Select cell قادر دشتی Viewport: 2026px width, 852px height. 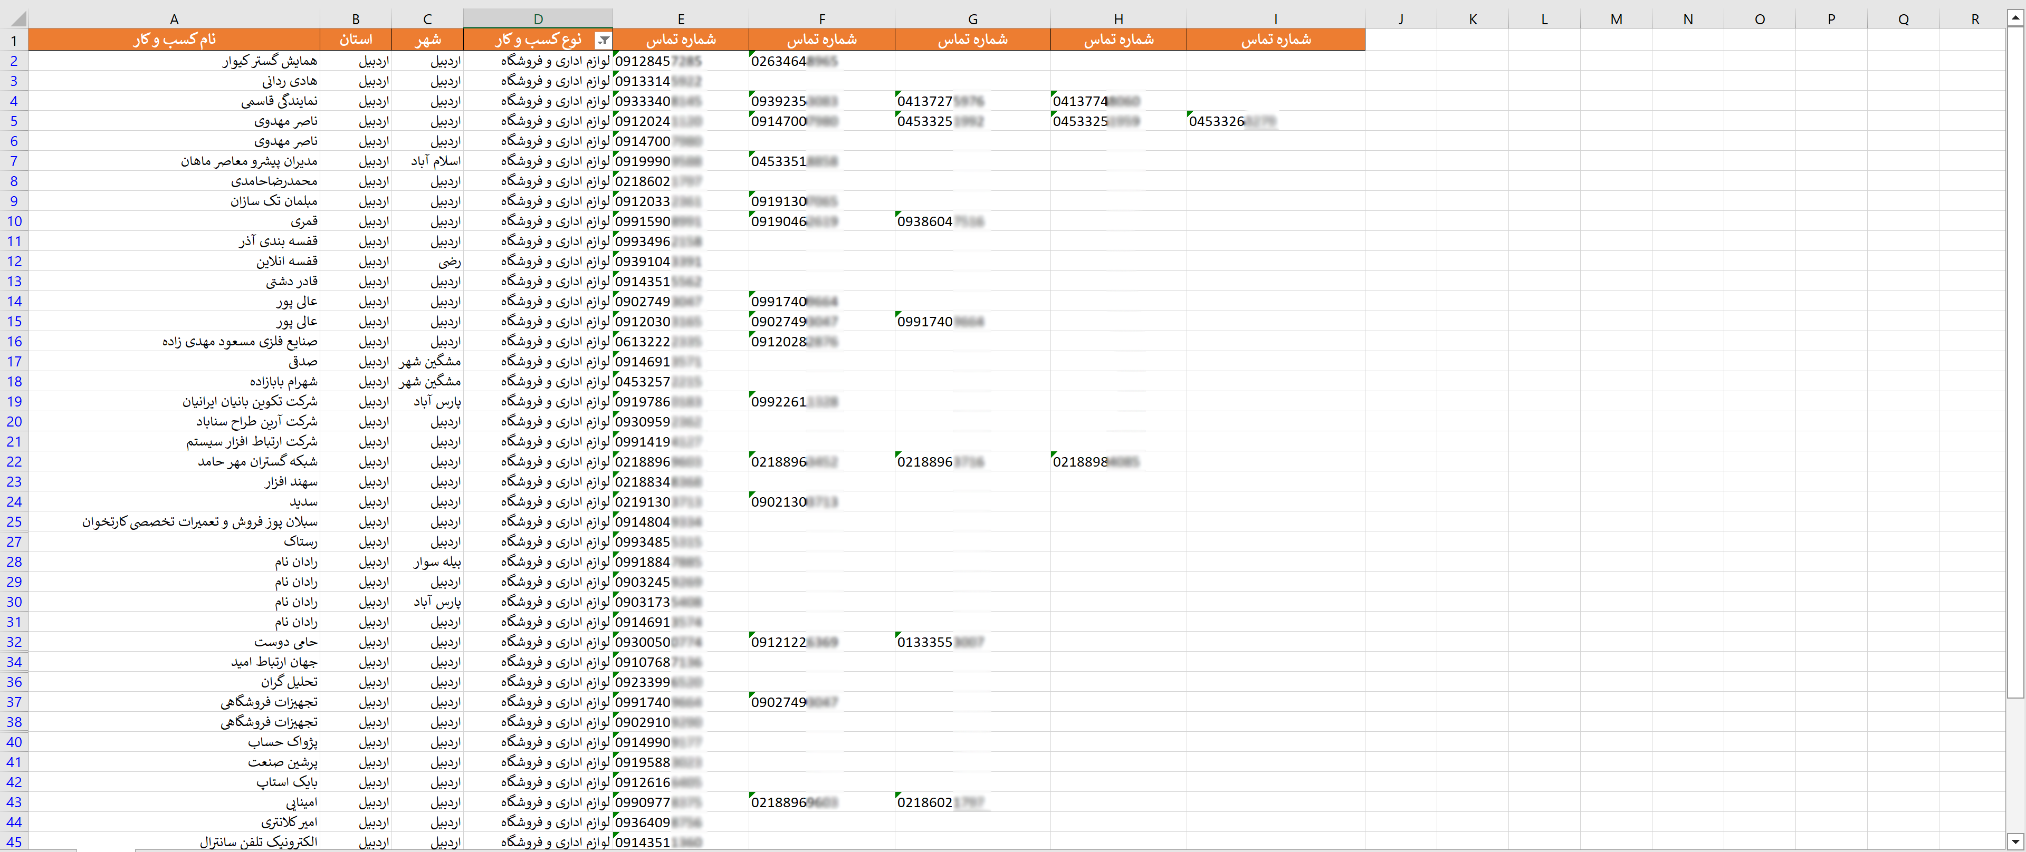click(x=174, y=282)
